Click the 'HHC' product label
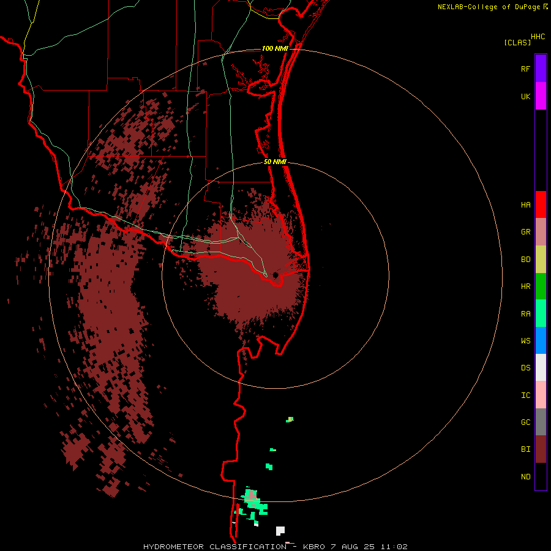Screen dimensions: 551x551 (538, 37)
